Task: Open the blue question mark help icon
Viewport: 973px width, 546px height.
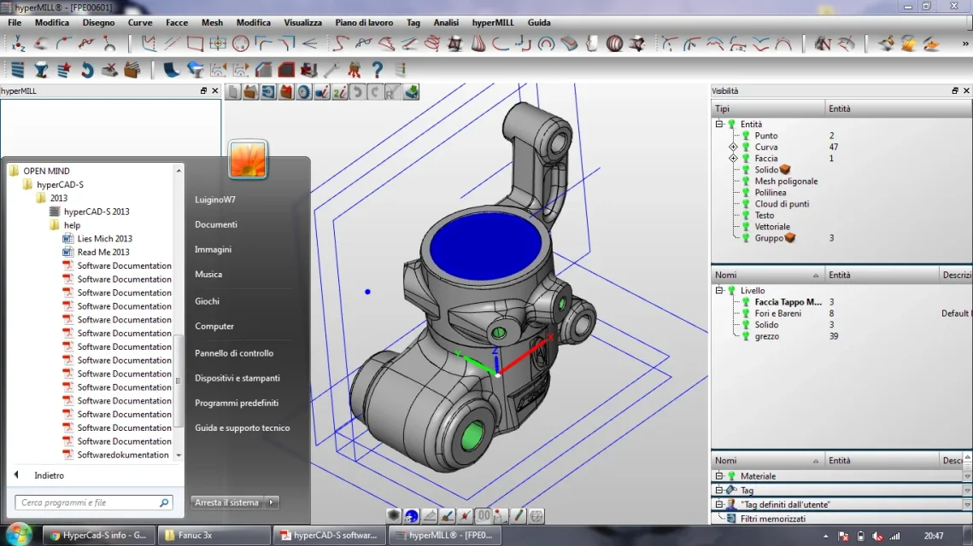Action: 377,70
